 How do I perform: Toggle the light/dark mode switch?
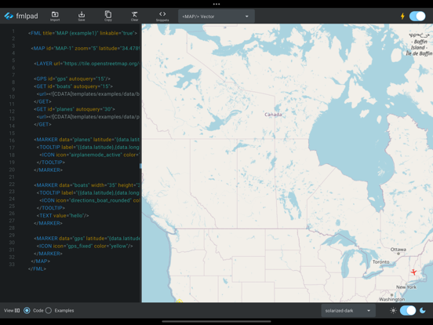(408, 310)
